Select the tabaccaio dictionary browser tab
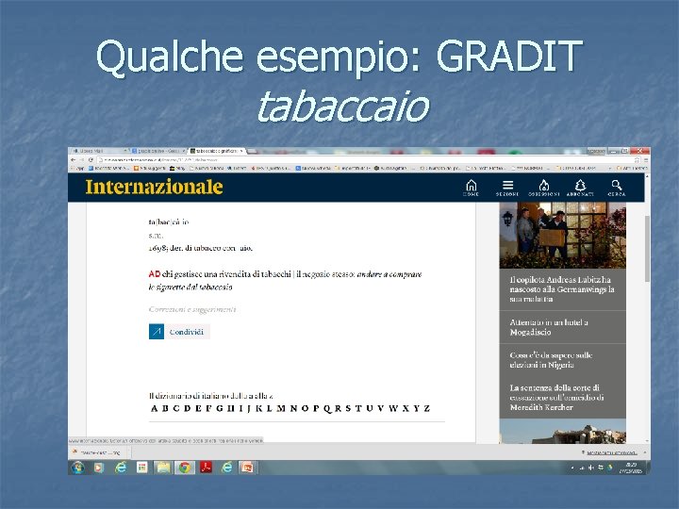 coord(217,151)
